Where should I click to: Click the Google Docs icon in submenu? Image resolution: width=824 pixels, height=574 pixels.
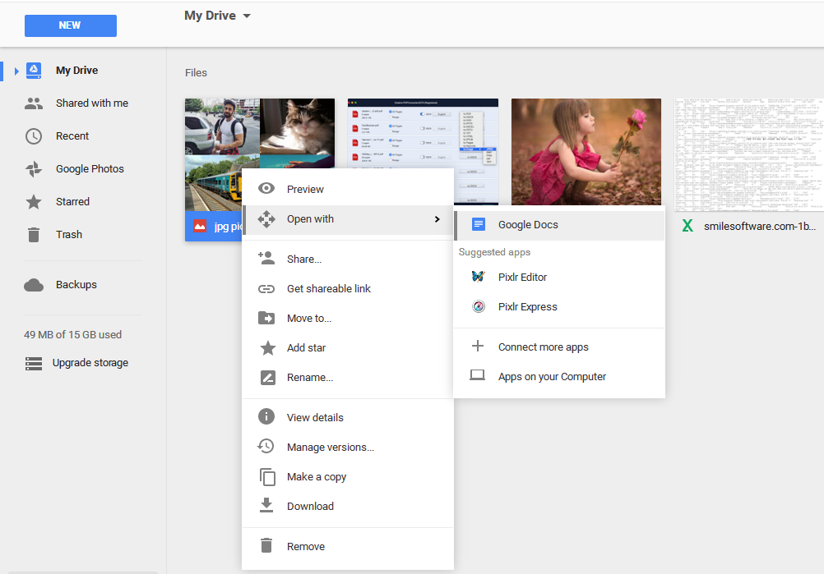(x=478, y=225)
